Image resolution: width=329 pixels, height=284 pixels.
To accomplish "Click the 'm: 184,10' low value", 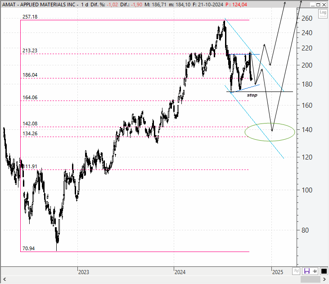I will (x=180, y=5).
